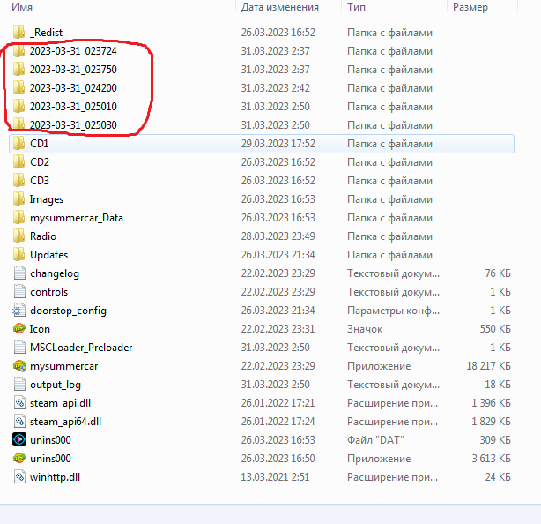The image size is (541, 524).
Task: Sort by Дата изменения column header
Action: pyautogui.click(x=280, y=7)
